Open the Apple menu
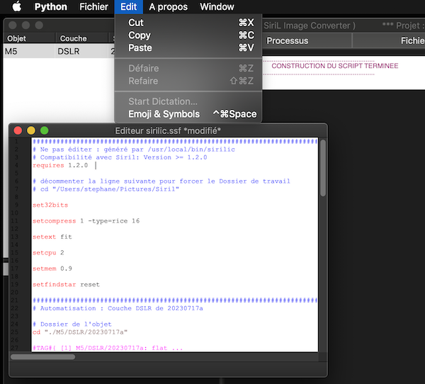Screen dimensions: 425x384 17,6
